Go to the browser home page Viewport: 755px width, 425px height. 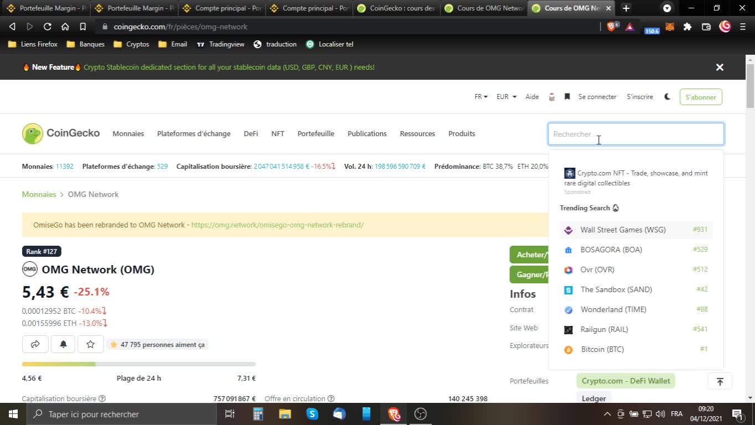(65, 27)
